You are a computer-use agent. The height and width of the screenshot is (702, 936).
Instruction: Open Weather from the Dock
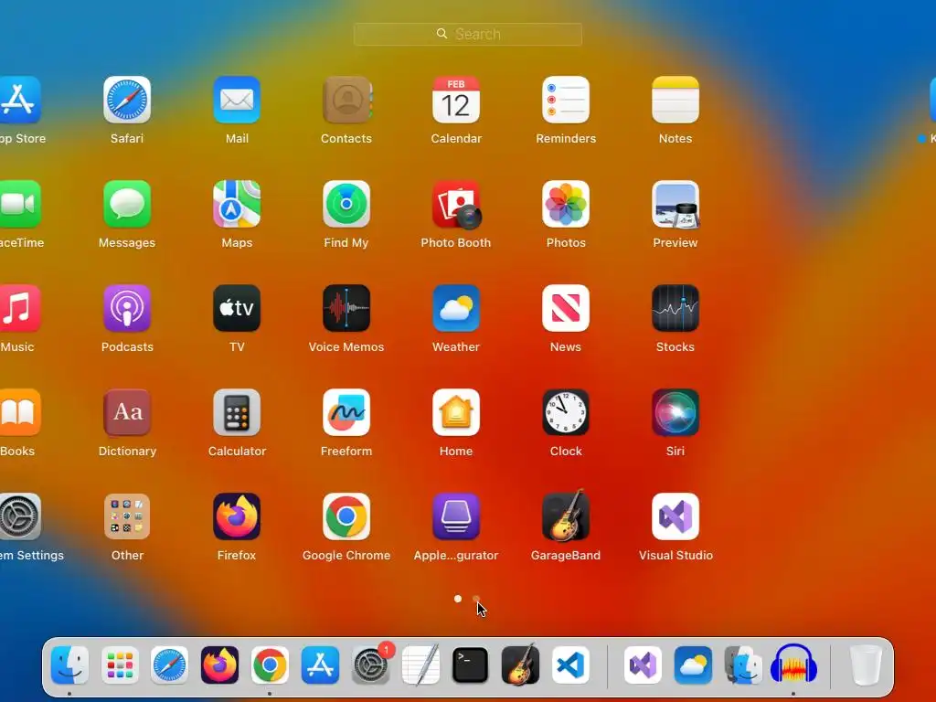[693, 665]
